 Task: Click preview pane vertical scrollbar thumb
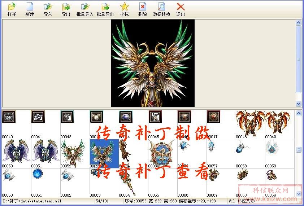coord(299,59)
